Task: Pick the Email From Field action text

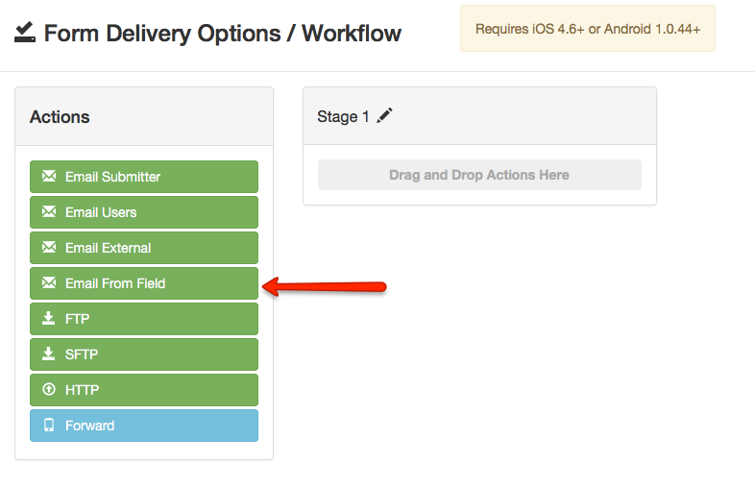Action: (115, 283)
